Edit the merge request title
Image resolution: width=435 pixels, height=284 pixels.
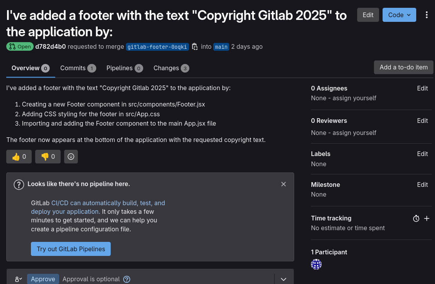click(368, 15)
